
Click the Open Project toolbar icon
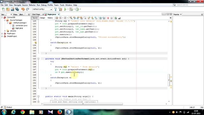[12, 9]
